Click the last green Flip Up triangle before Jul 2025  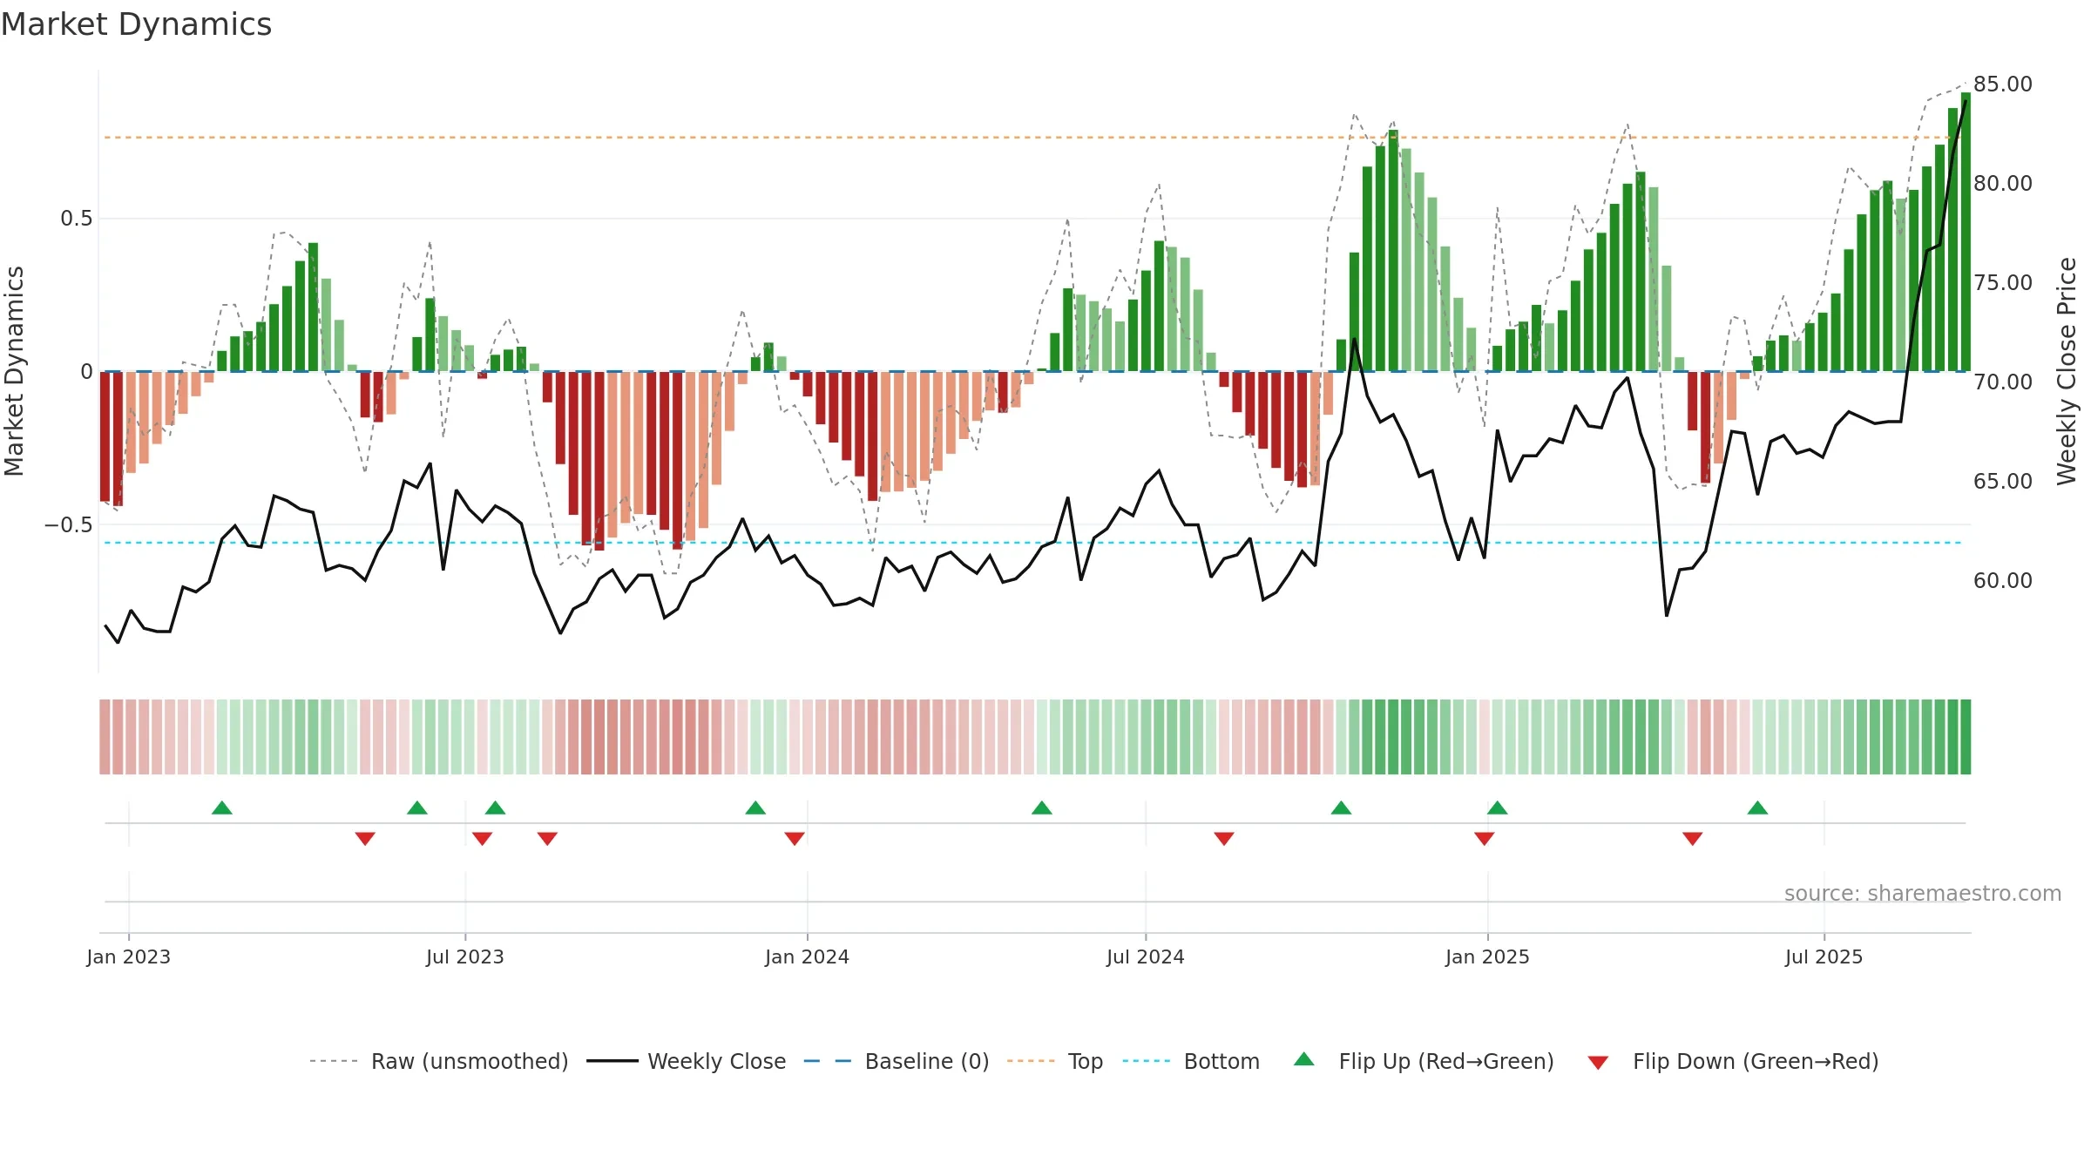pos(1758,808)
